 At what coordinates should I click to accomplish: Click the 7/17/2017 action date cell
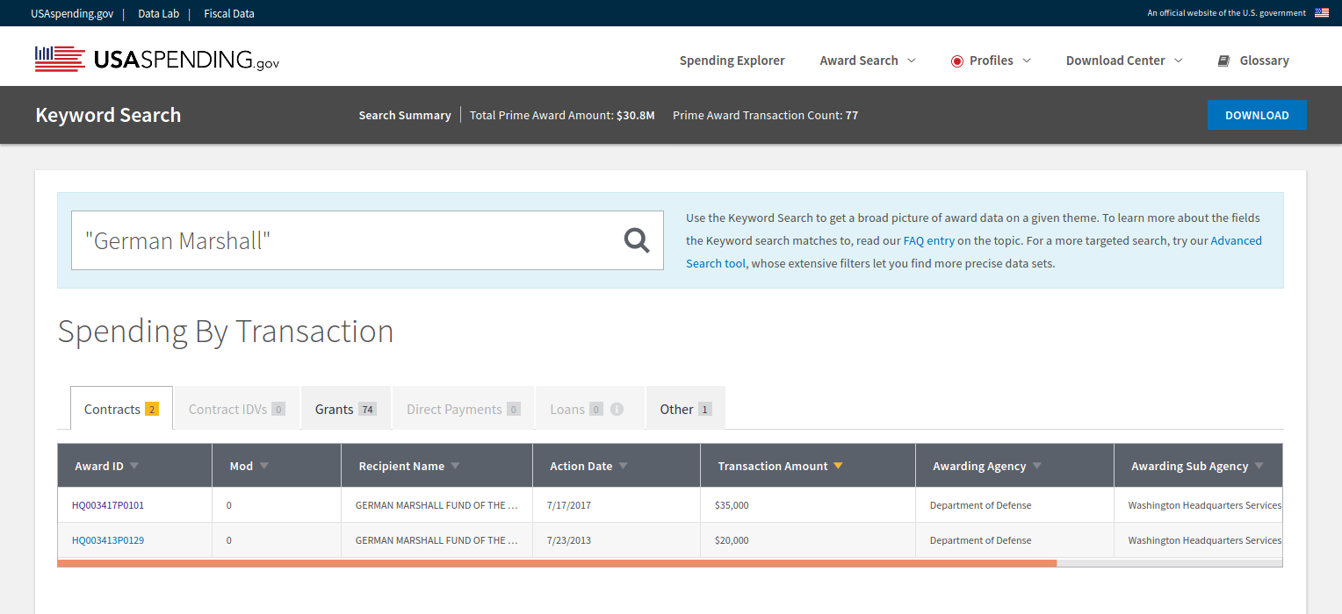617,505
